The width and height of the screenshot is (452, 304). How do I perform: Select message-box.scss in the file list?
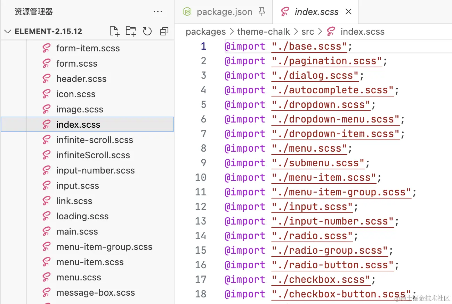95,293
